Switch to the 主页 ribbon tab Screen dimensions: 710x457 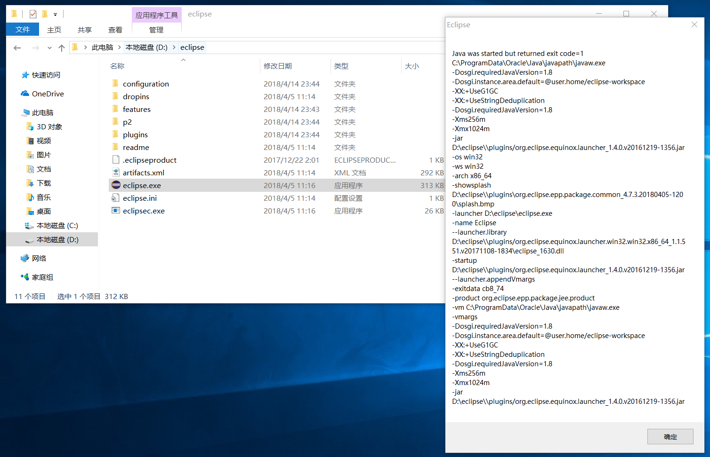(54, 30)
